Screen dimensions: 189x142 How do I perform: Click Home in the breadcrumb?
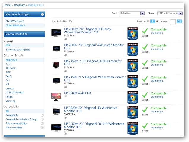pyautogui.click(x=7, y=5)
